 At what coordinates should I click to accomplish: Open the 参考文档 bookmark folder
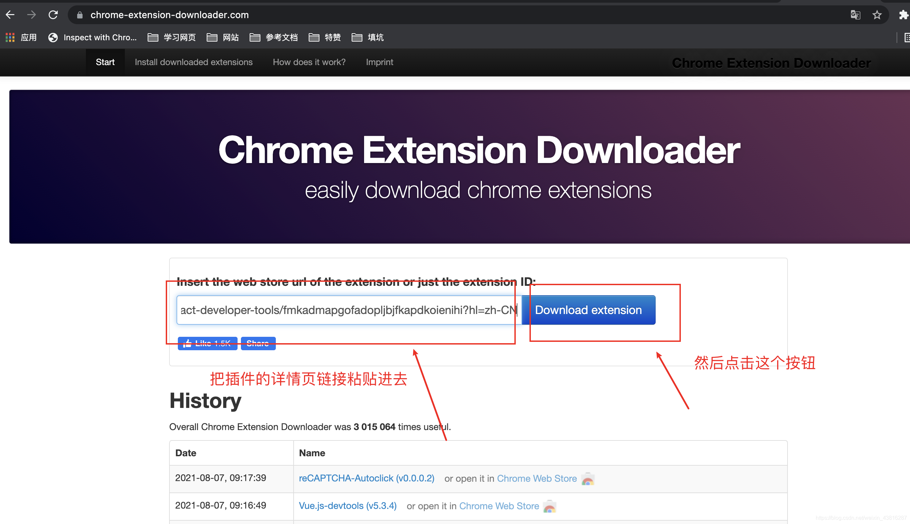(273, 38)
